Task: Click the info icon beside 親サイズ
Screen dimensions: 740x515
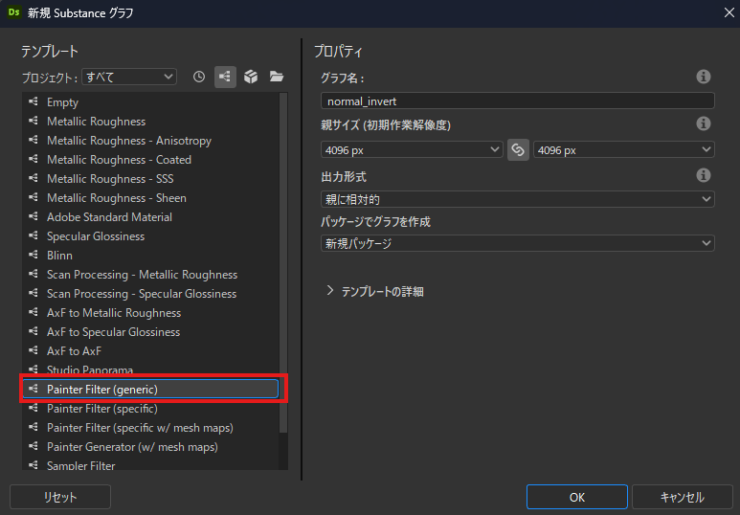Action: pos(704,123)
